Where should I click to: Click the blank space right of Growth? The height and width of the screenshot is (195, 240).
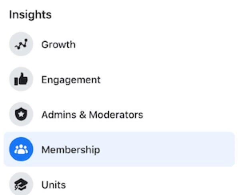160,45
